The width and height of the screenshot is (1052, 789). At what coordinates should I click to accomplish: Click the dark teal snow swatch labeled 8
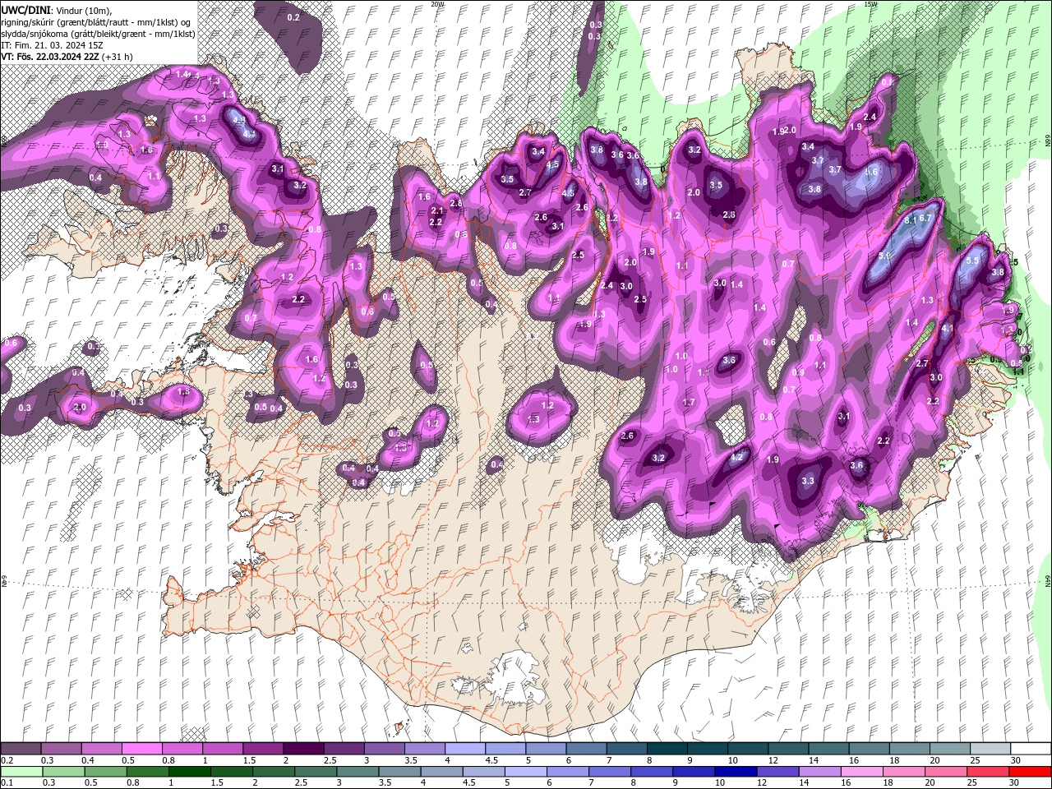pyautogui.click(x=667, y=749)
